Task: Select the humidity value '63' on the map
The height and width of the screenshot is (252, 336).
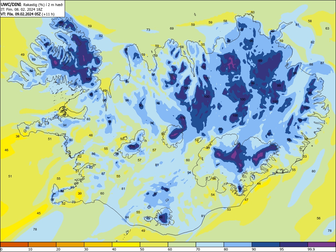Action: (327, 28)
